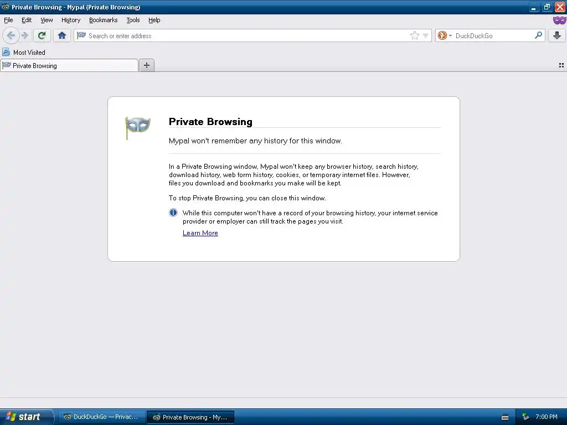The height and width of the screenshot is (425, 567).
Task: Select the Private Browsing tab
Action: point(69,65)
